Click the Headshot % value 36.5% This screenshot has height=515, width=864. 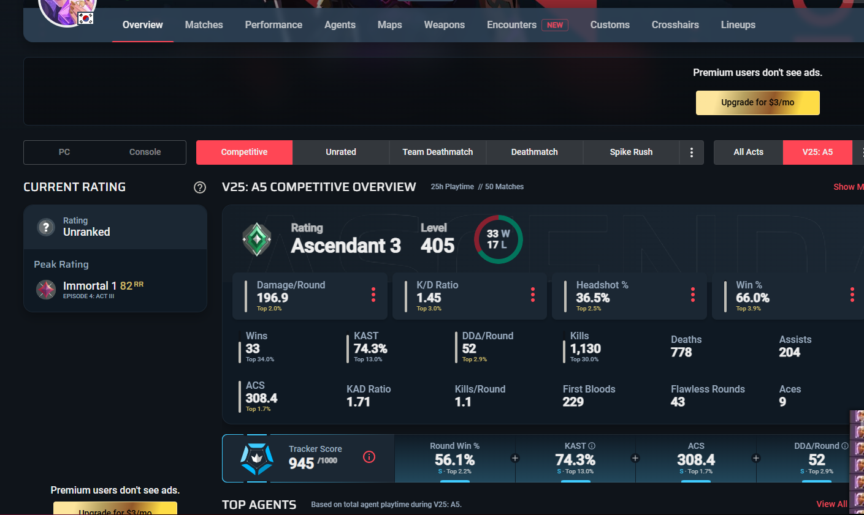pos(593,298)
